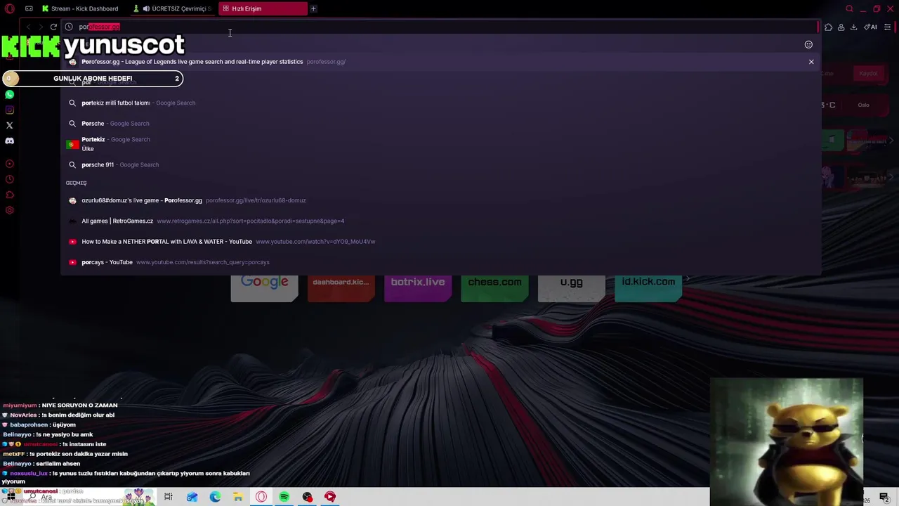Choose the Porsche Google Search suggestion
Viewport: 899px width, 506px height.
441,123
